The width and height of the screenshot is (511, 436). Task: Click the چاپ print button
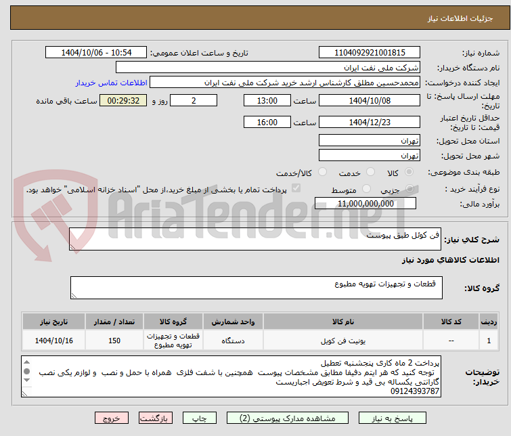200,418
